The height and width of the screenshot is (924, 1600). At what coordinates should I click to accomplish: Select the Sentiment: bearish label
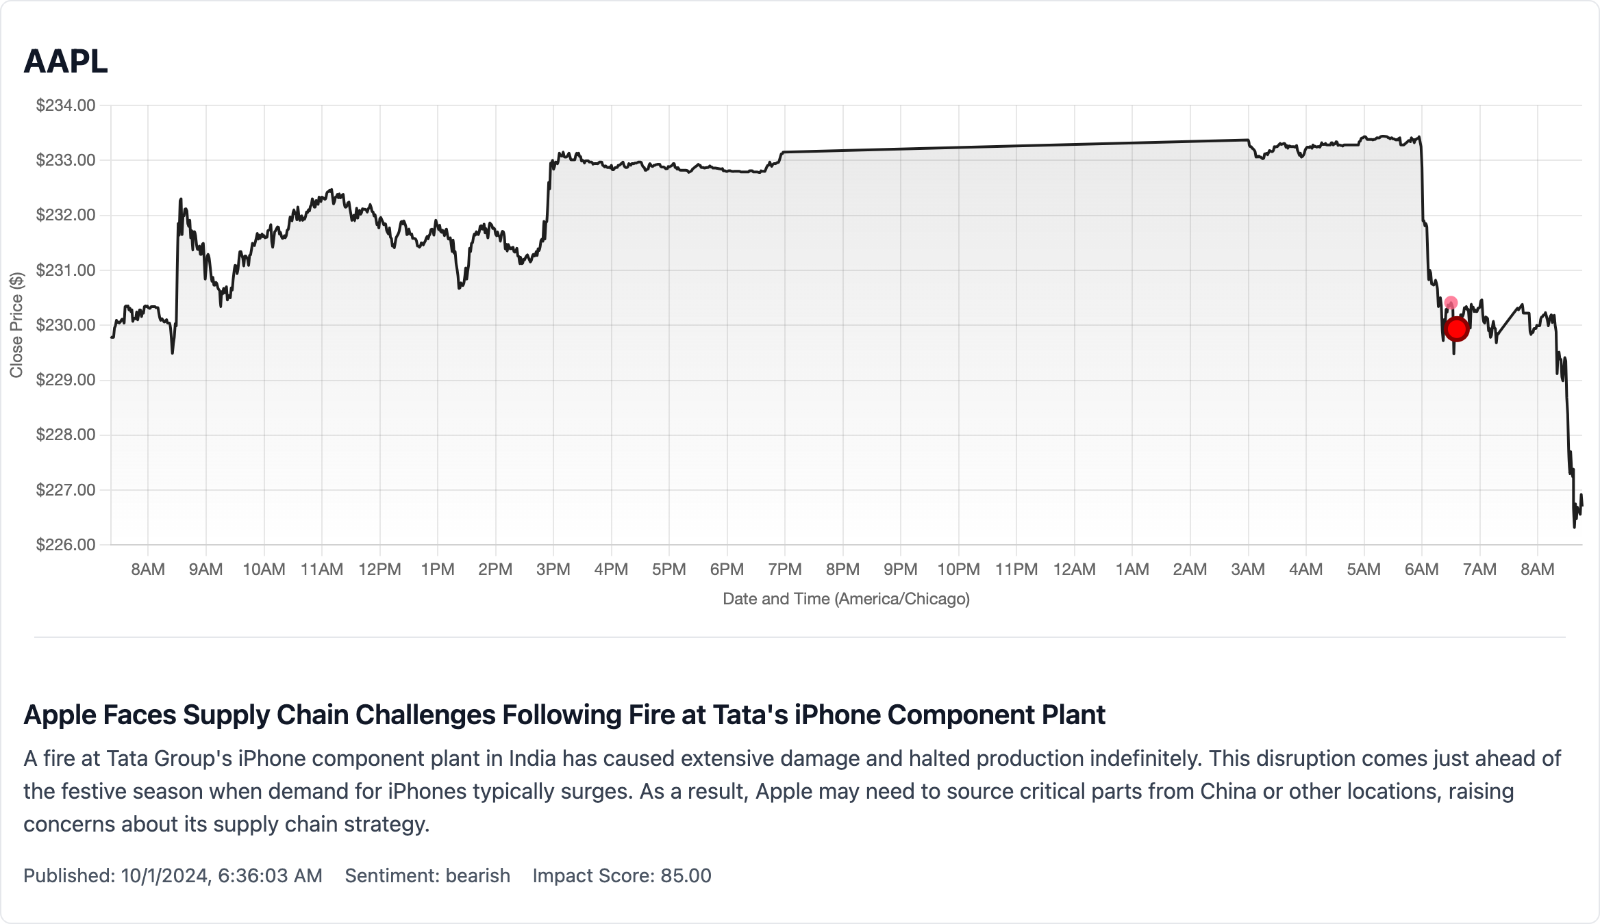427,875
